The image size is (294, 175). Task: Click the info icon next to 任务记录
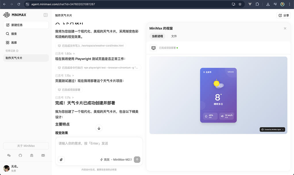tap(17, 51)
